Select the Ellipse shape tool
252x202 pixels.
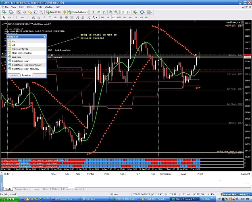tap(67, 17)
